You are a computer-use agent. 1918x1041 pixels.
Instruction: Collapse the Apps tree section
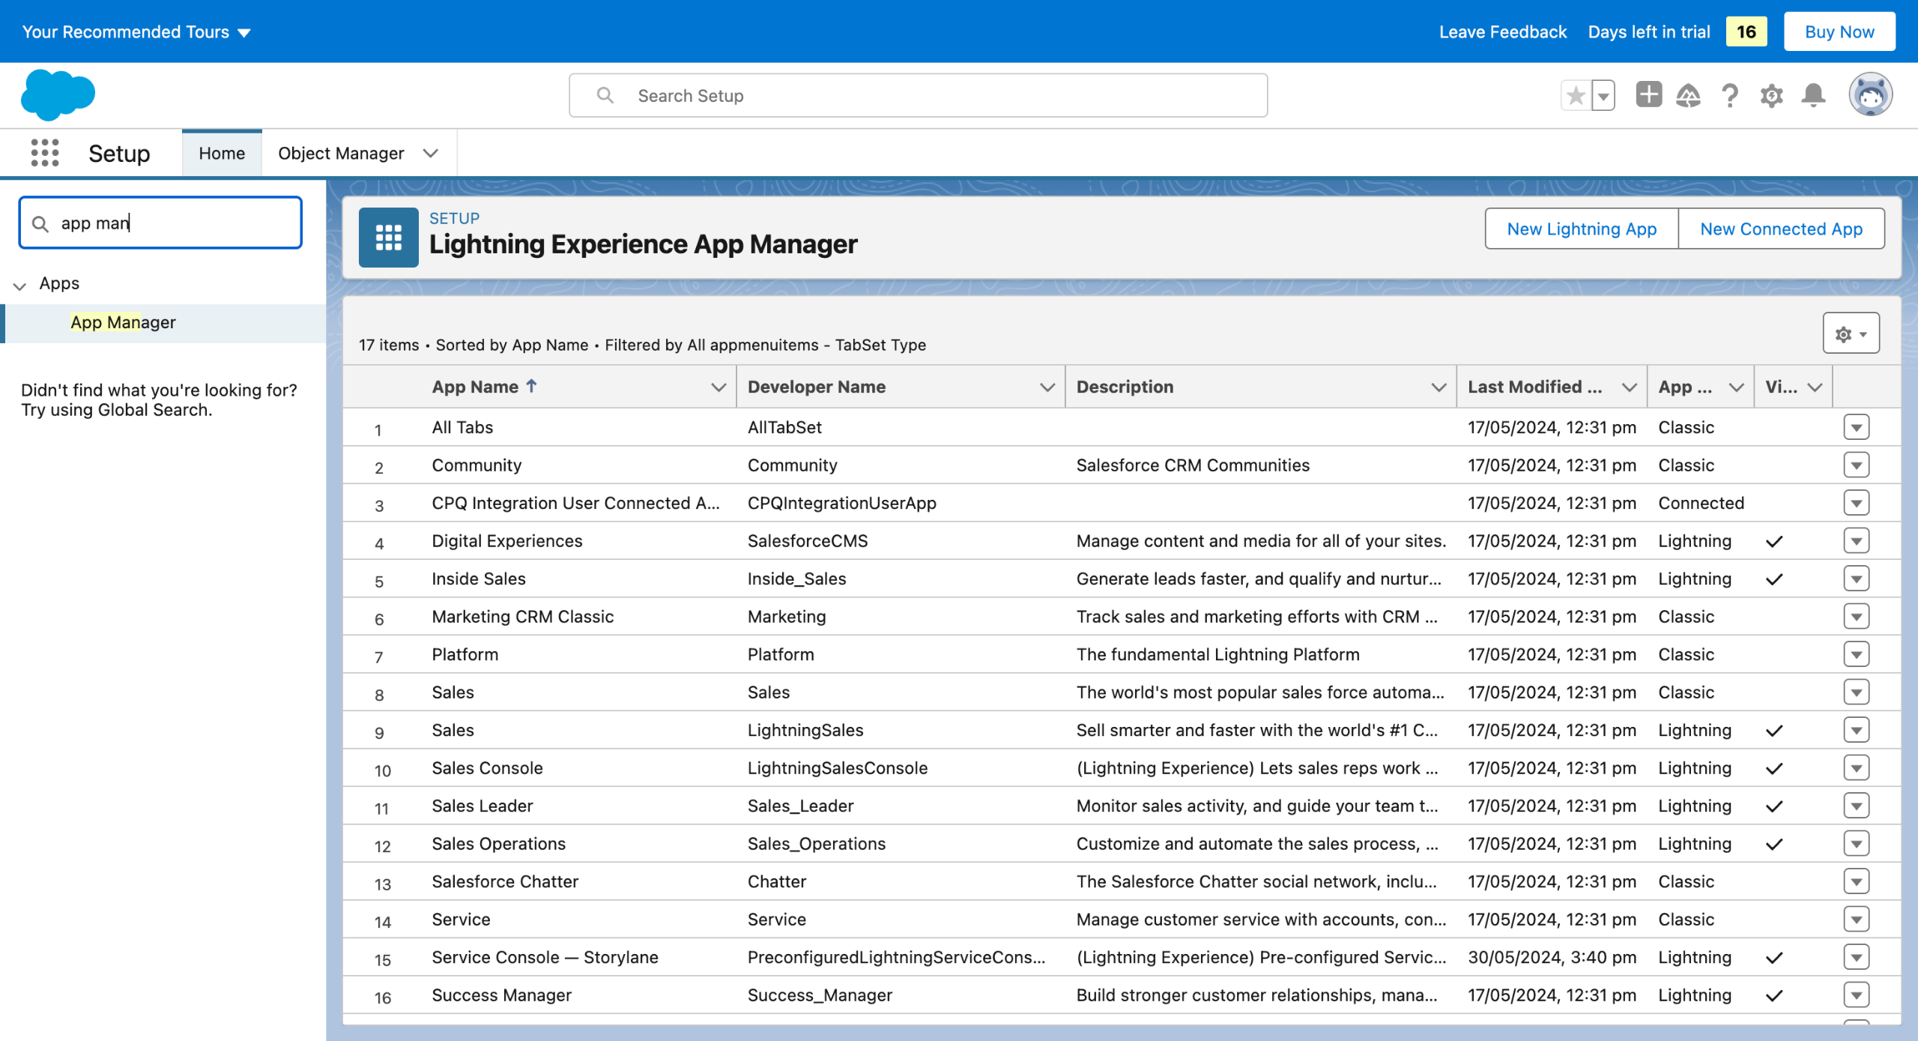point(20,285)
